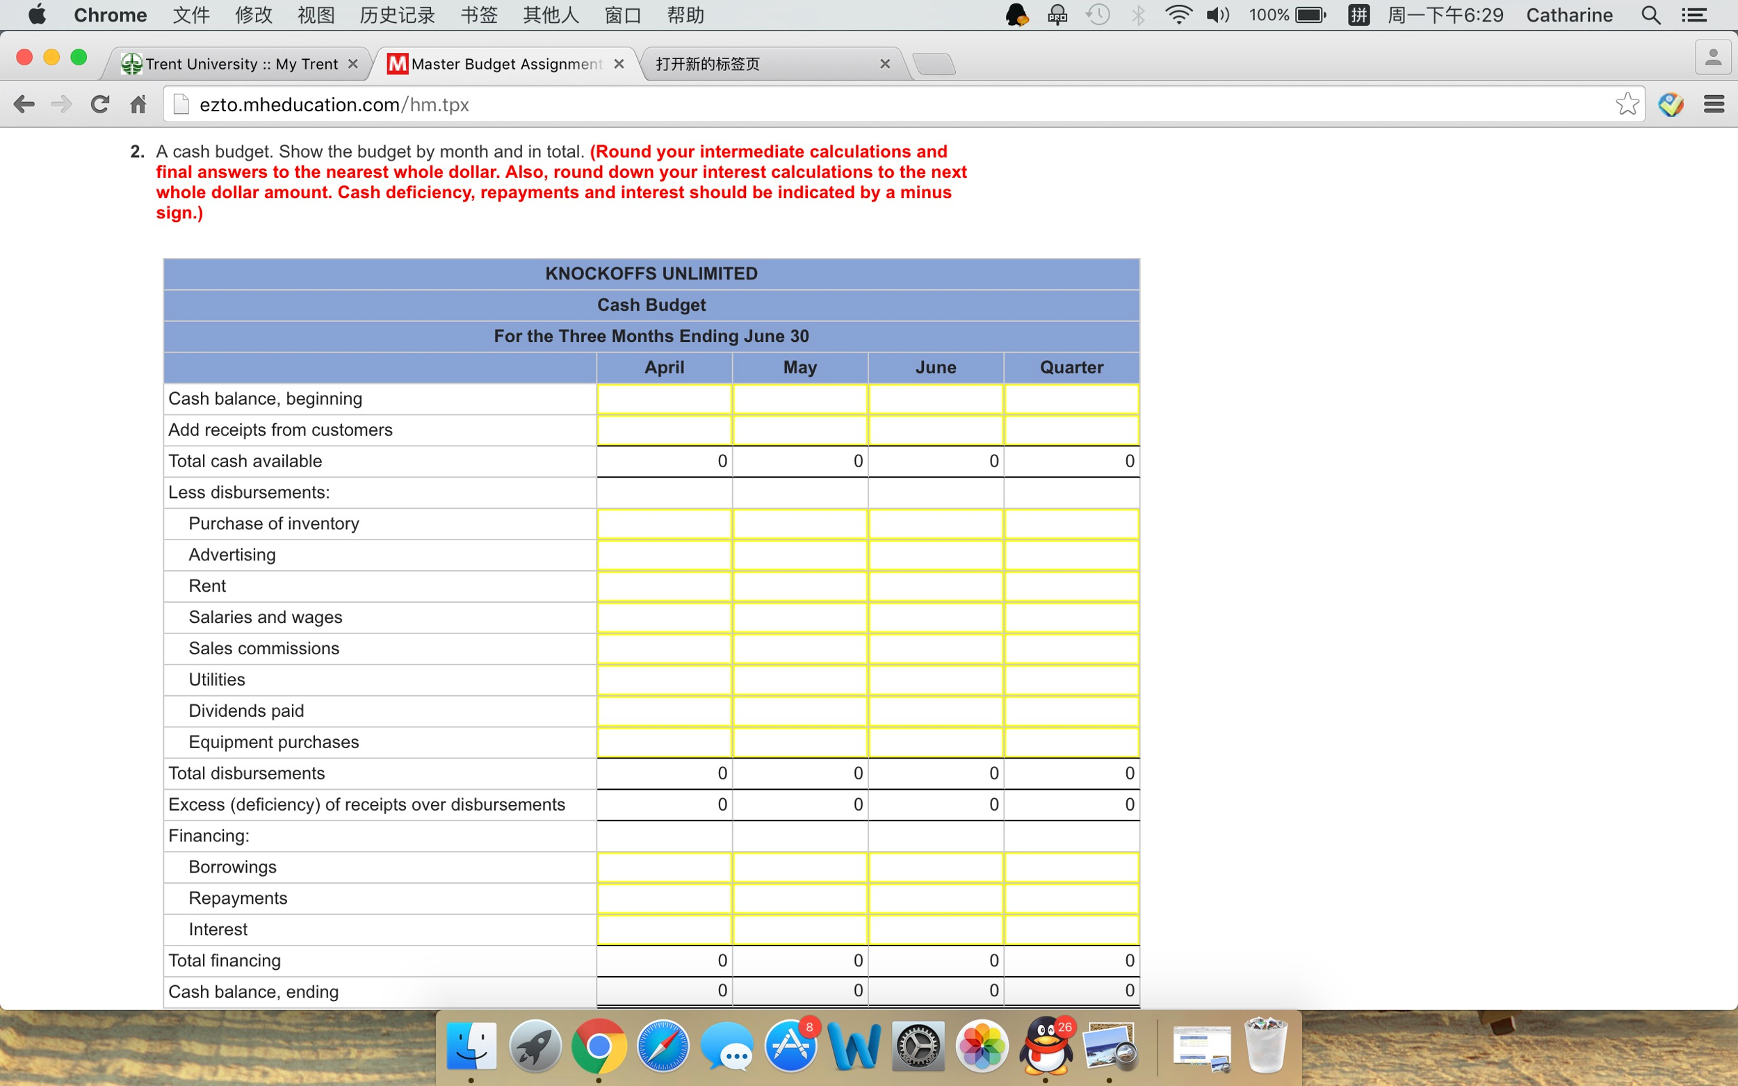Open Chrome's hamburger settings menu

pos(1714,104)
